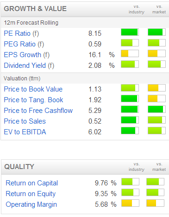Open the Price to Free Cashflow link
This screenshot has height=217, width=169.
pyautogui.click(x=38, y=111)
